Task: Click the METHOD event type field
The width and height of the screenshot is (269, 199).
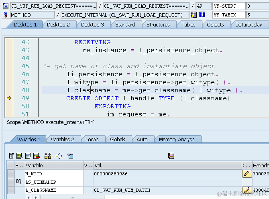Action: tap(32, 15)
